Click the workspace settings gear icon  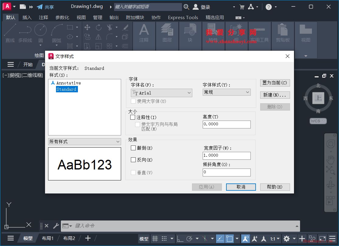[x=287, y=239]
